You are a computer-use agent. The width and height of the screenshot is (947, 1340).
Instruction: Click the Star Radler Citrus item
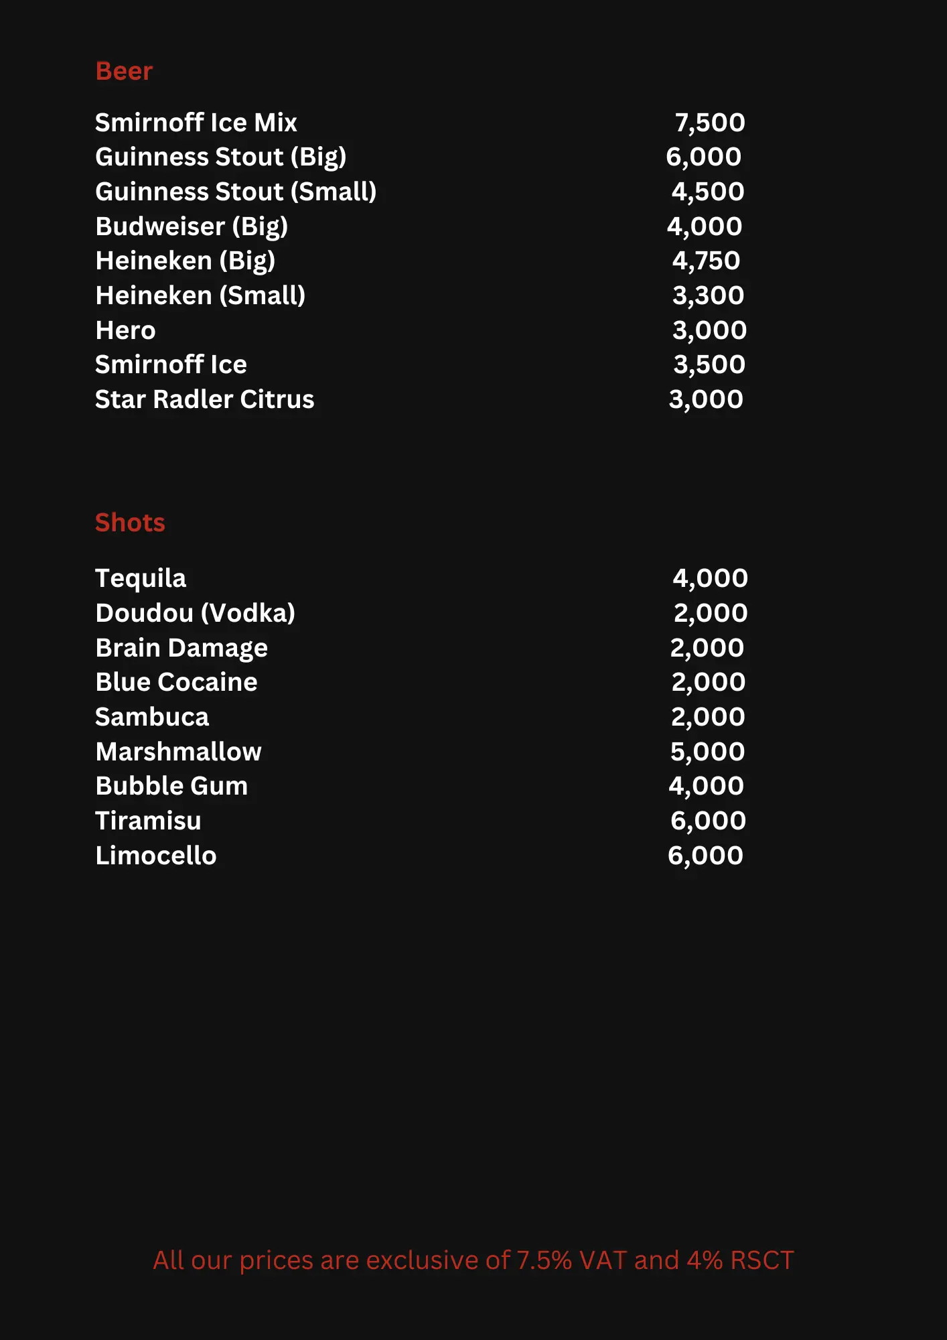[x=204, y=399]
